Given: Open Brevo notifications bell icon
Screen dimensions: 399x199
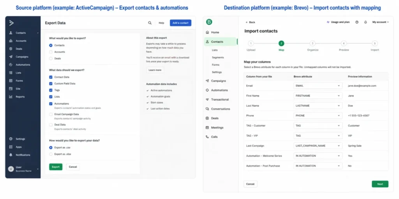Looking at the screenshot, I should (365, 22).
